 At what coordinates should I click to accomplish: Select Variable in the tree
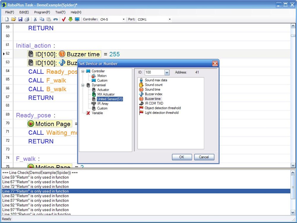tap(97, 113)
